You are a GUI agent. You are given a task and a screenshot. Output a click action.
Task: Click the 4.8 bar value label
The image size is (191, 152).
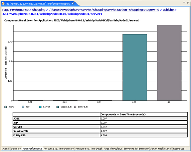pyautogui.click(x=169, y=102)
